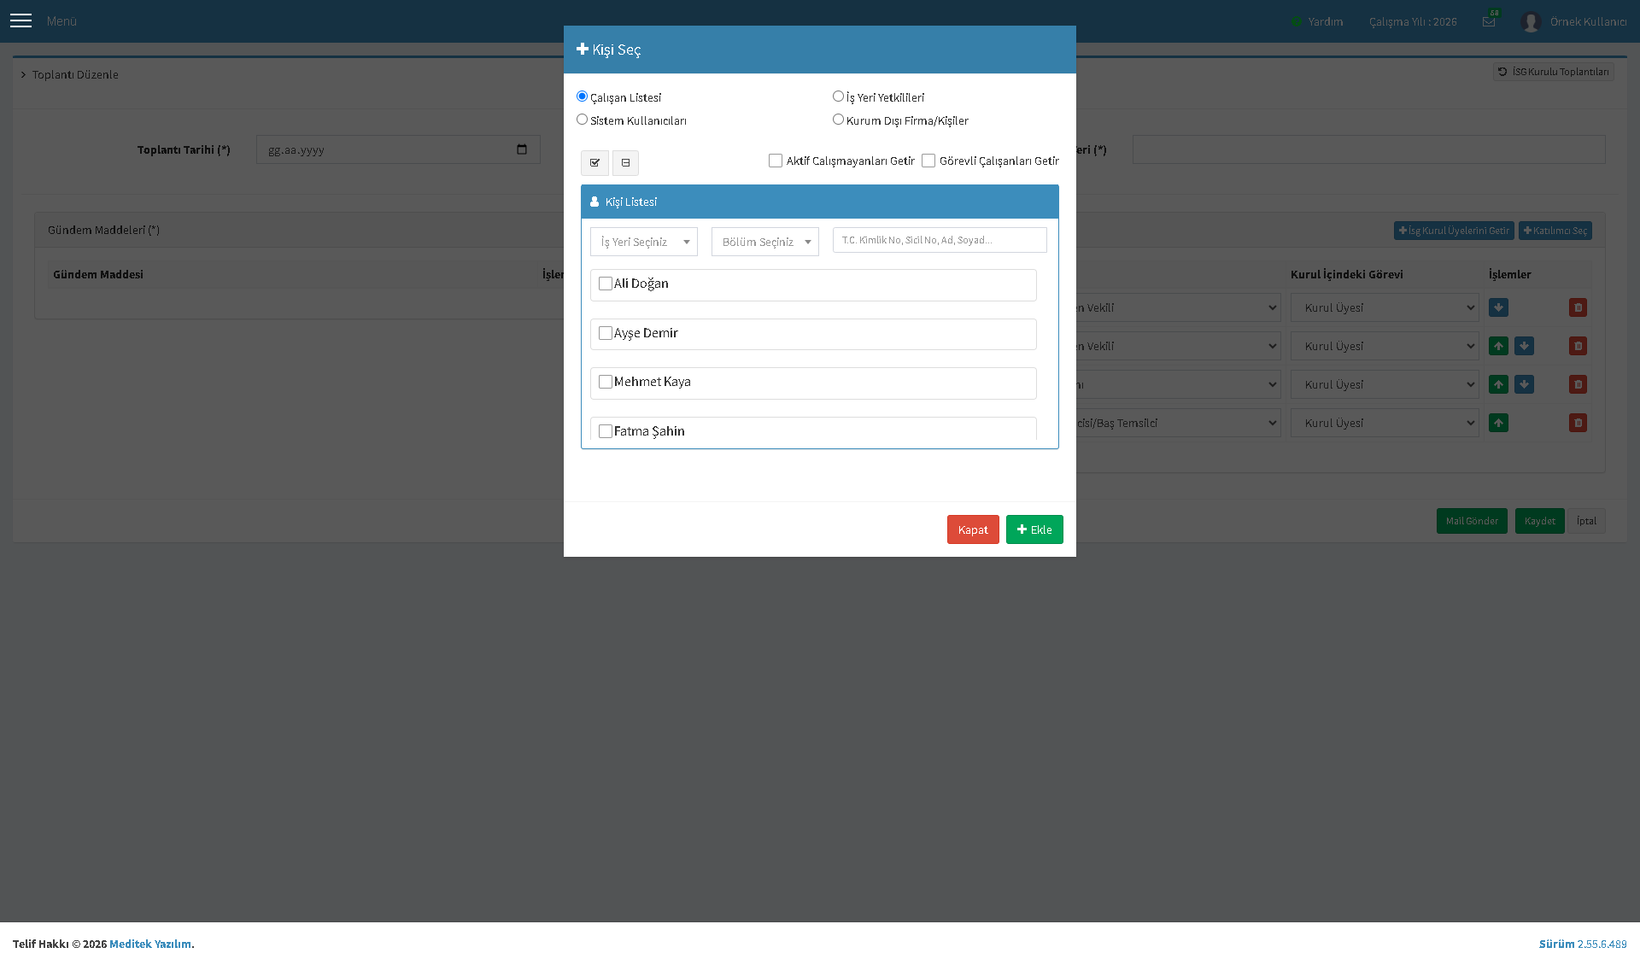The image size is (1640, 965).
Task: Open Kurul Üyesi dropdown in second participant row
Action: pyautogui.click(x=1385, y=346)
